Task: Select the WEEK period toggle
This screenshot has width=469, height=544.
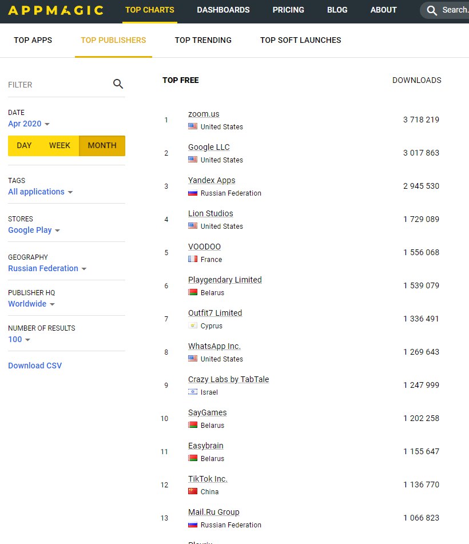Action: (59, 146)
